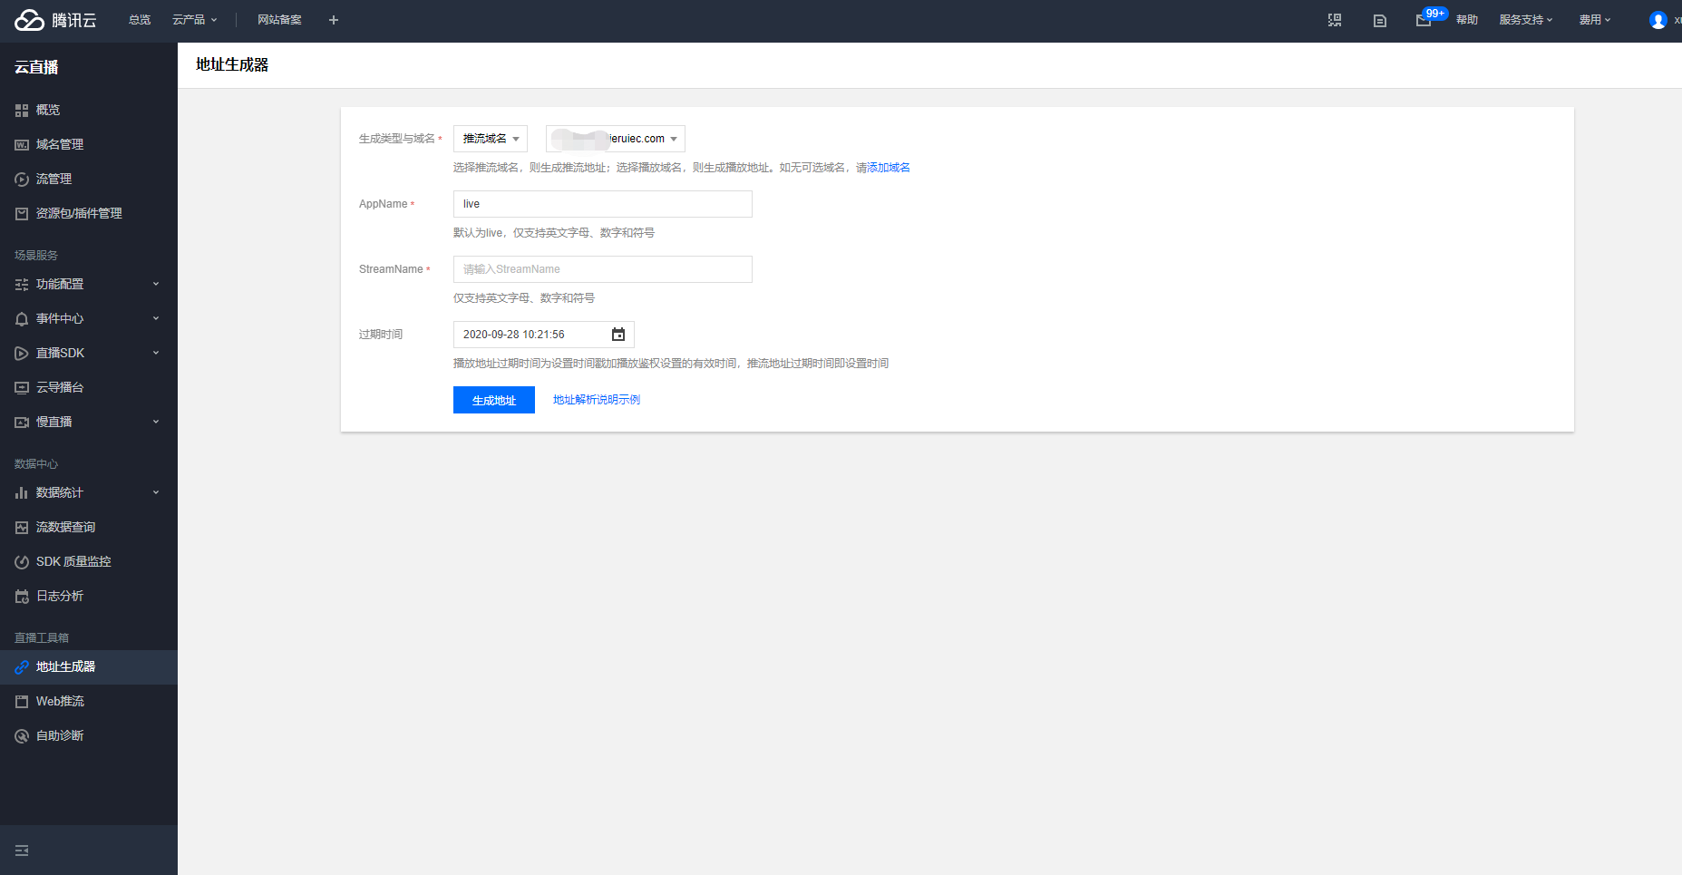Viewport: 1682px width, 875px height.
Task: Click the 资源包/插件管理 package icon
Action: point(22,214)
